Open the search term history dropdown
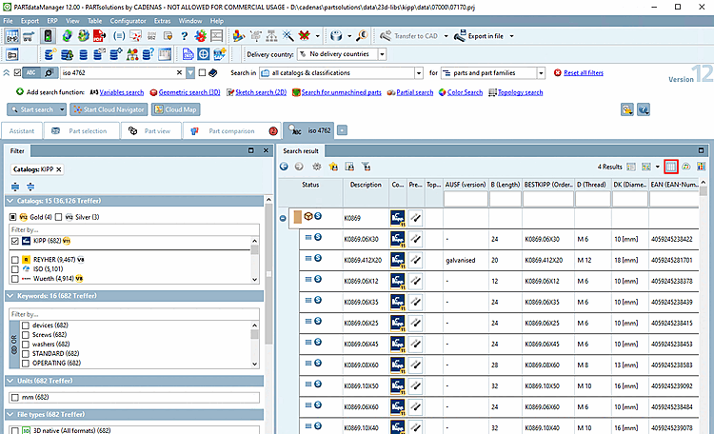The height and width of the screenshot is (434, 714). point(190,72)
